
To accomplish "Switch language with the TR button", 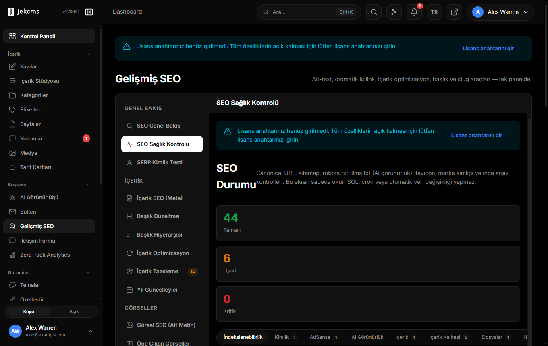I will pos(434,12).
